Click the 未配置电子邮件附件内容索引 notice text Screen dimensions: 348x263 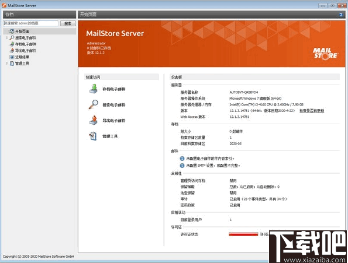(210, 159)
